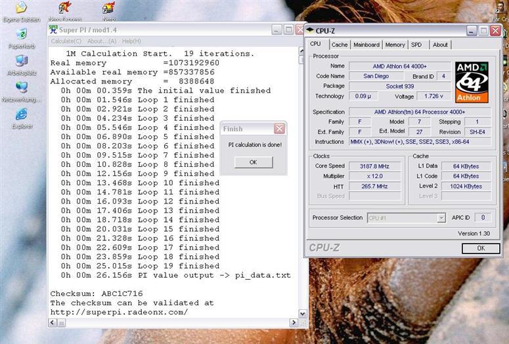Open the Calculate(C) menu in Super PI
Image resolution: width=509 pixels, height=344 pixels.
[x=66, y=41]
